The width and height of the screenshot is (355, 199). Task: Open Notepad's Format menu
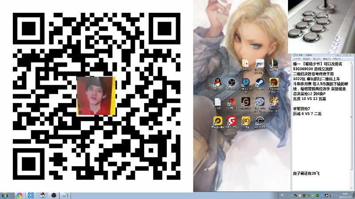tap(316, 59)
